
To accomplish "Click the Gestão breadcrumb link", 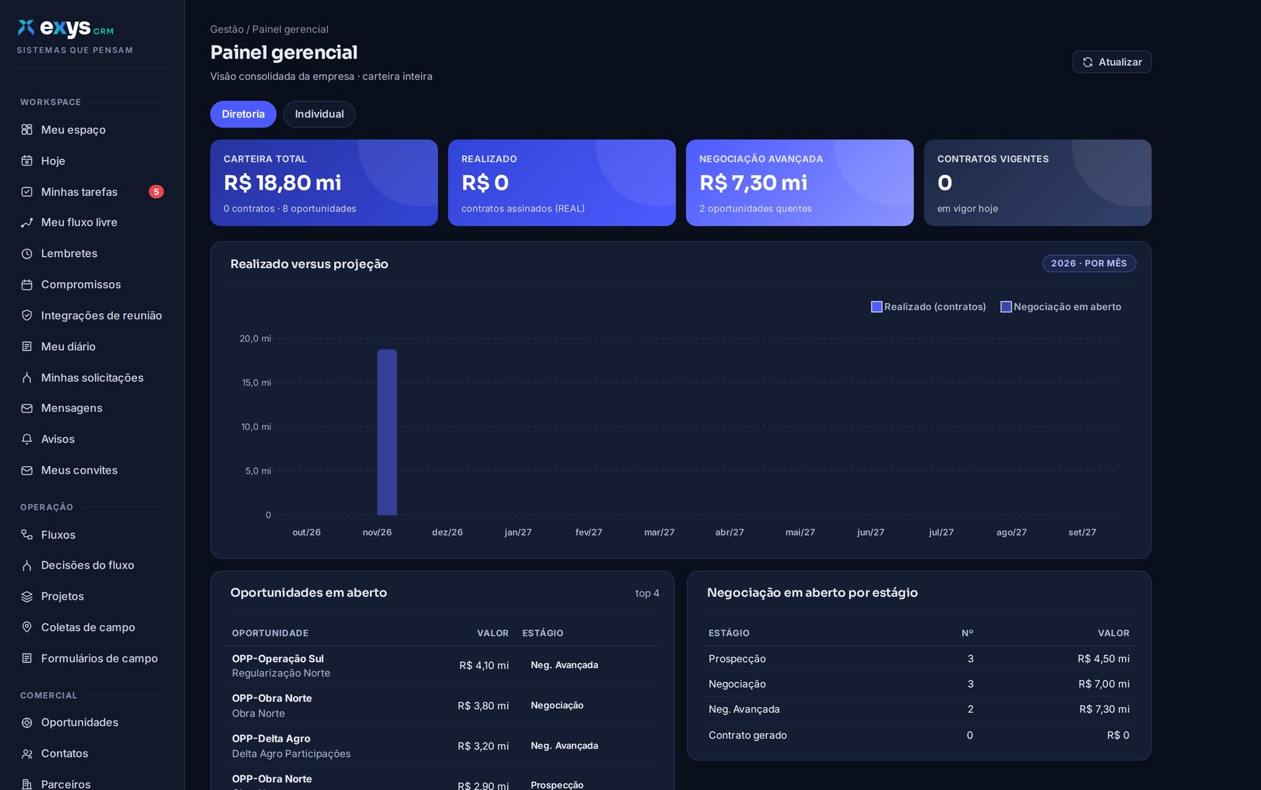I will tap(227, 29).
